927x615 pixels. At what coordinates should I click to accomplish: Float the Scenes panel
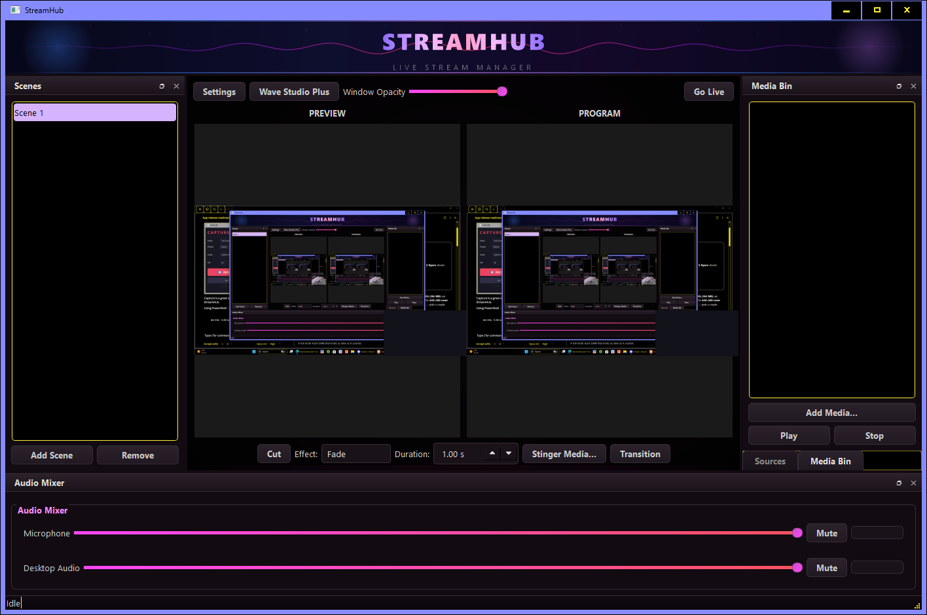(162, 86)
